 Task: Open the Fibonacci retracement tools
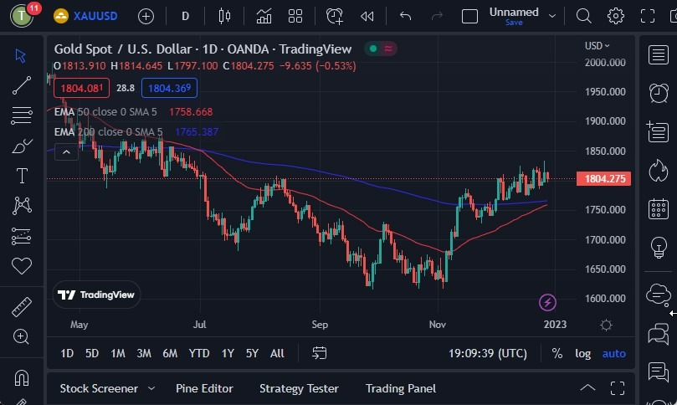click(x=22, y=115)
